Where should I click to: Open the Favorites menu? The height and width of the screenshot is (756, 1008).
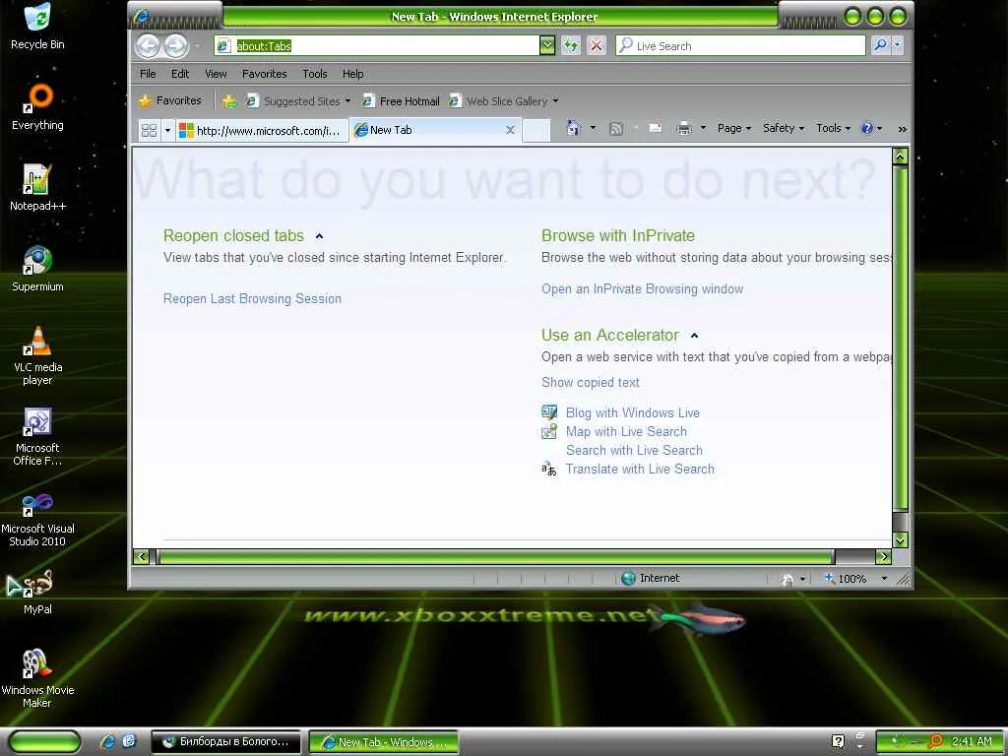264,74
